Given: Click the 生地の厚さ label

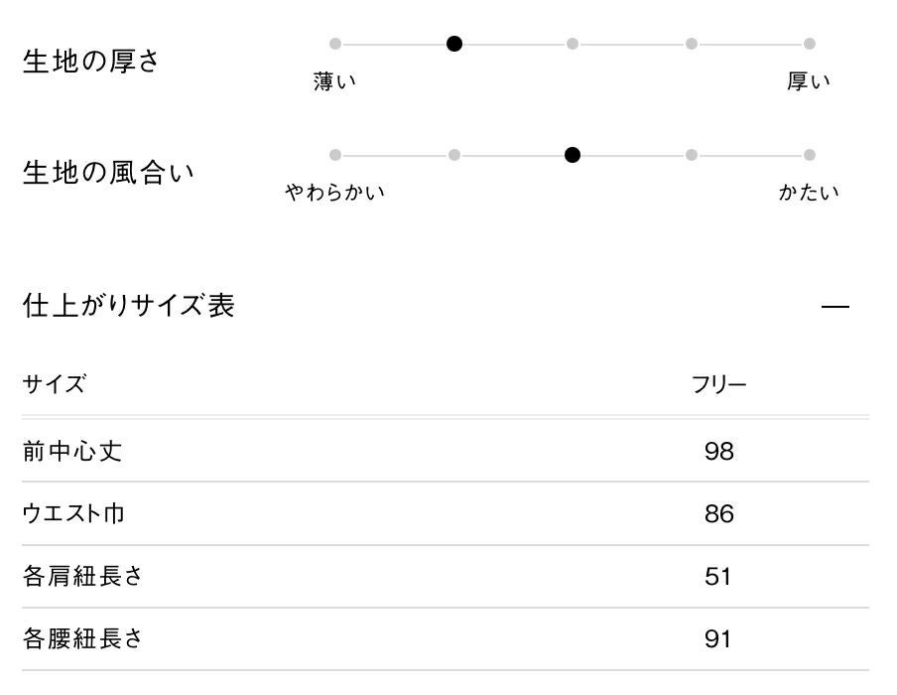Looking at the screenshot, I should tap(90, 62).
